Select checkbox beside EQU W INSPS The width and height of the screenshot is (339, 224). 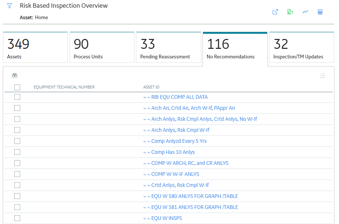[17, 218]
